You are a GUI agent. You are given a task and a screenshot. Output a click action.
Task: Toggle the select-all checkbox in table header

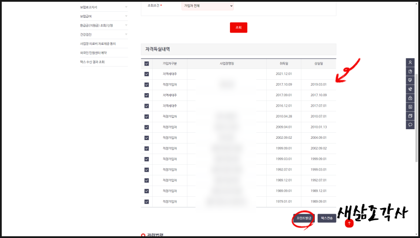click(147, 64)
